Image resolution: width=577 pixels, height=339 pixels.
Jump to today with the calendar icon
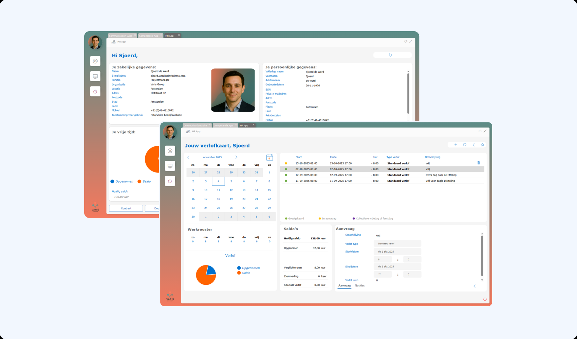click(269, 157)
